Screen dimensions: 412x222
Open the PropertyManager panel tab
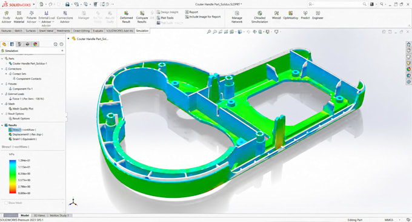coord(12,44)
